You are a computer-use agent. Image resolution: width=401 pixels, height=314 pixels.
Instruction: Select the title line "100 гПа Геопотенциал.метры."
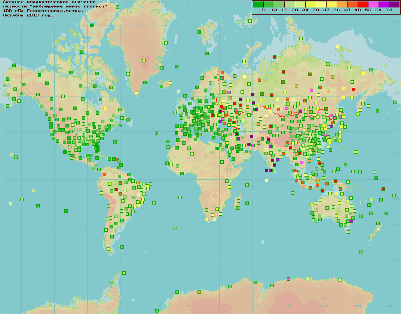[x=43, y=11]
